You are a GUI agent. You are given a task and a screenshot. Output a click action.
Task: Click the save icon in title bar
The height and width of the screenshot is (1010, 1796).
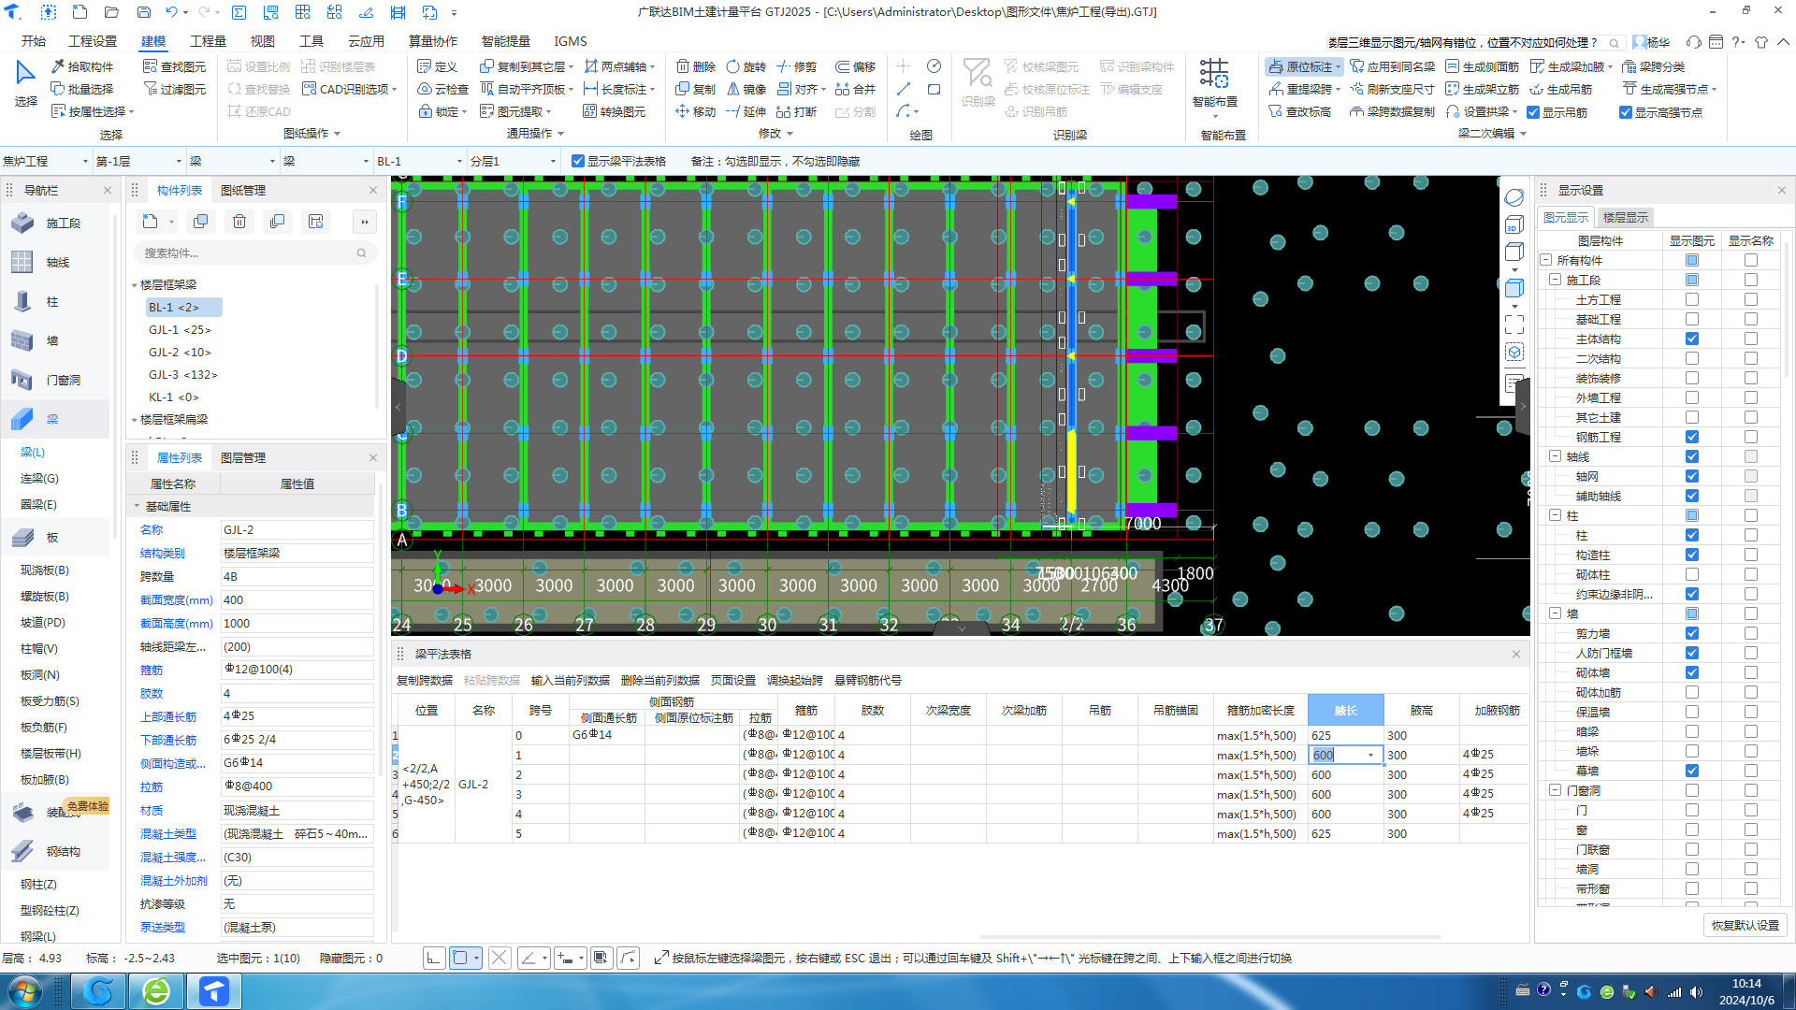[x=143, y=12]
